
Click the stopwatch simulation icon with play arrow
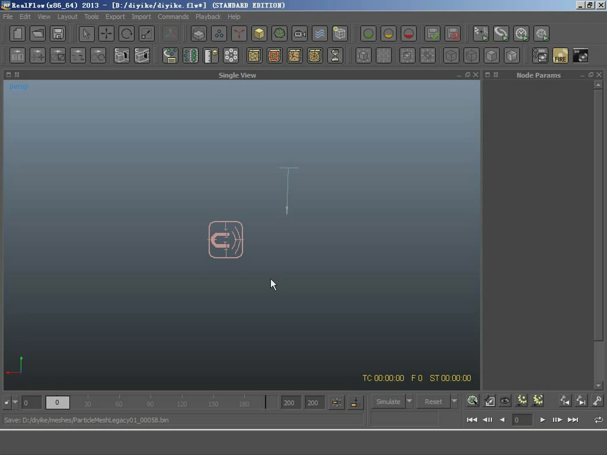(522, 34)
